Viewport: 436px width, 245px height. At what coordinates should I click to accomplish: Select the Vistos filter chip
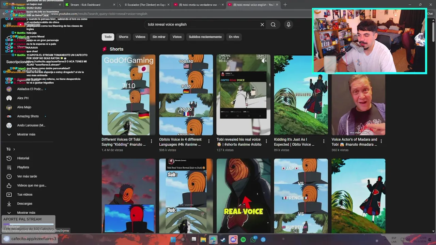point(177,37)
